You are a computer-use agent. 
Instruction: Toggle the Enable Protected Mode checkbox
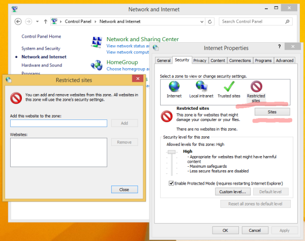[x=171, y=183]
